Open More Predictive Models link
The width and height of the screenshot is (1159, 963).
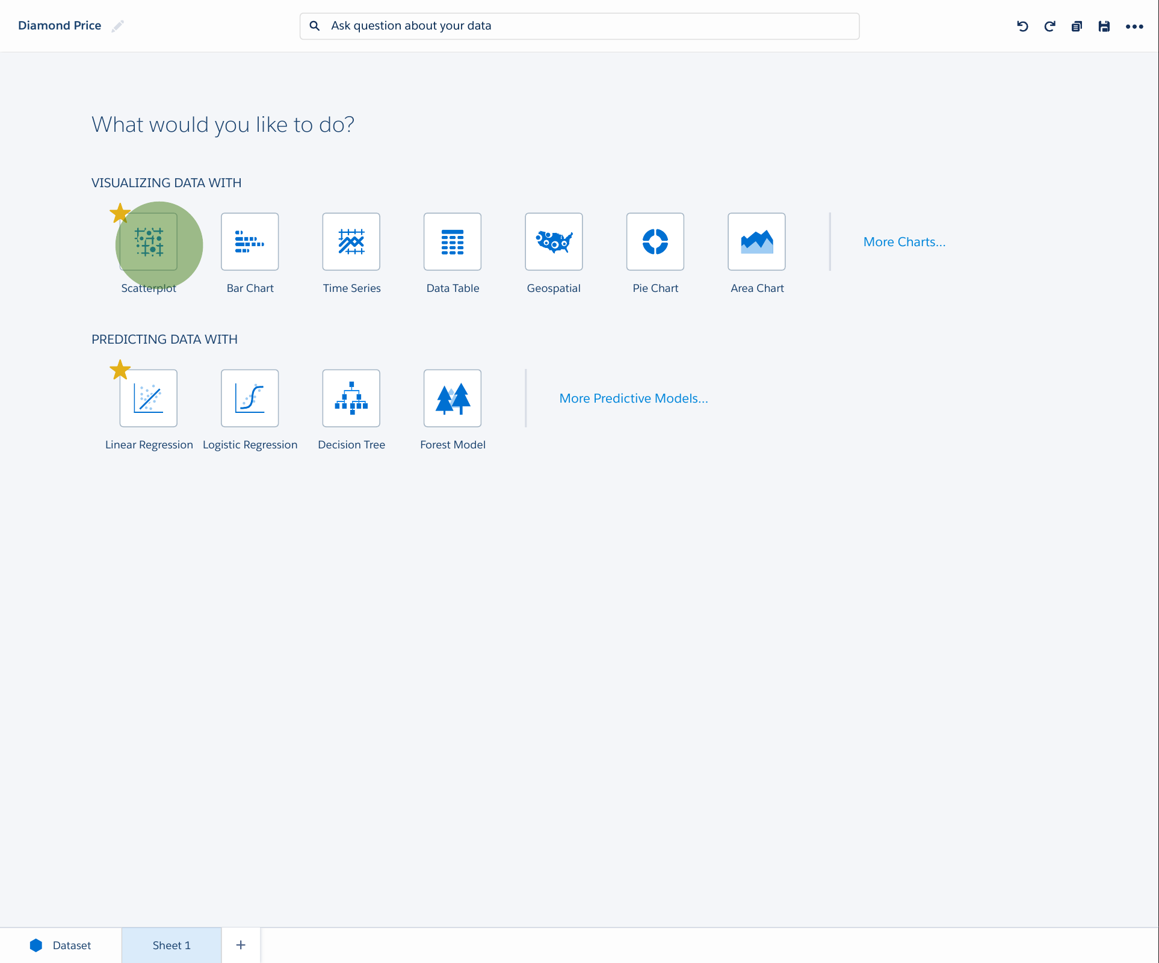click(x=634, y=398)
